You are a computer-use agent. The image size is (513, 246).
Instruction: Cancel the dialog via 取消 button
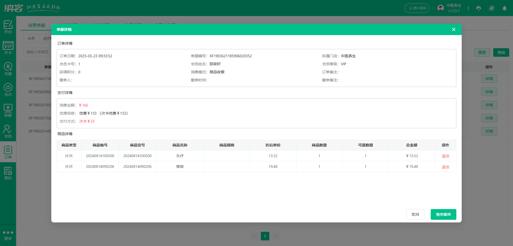click(415, 214)
